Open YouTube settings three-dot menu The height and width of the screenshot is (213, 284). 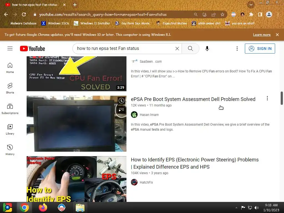[237, 49]
